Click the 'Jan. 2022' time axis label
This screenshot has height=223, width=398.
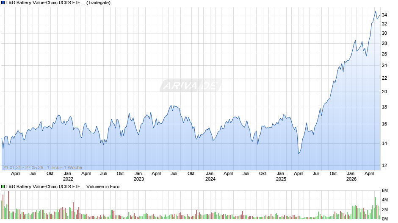pos(68,176)
